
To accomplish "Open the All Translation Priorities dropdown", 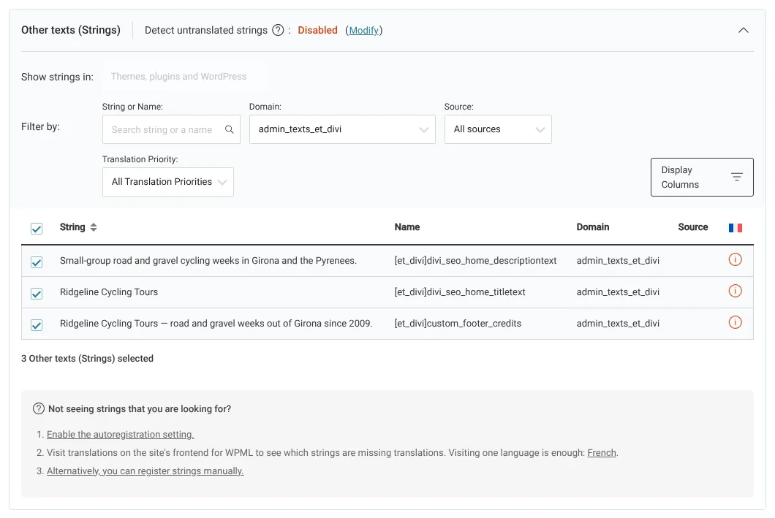I will point(167,182).
